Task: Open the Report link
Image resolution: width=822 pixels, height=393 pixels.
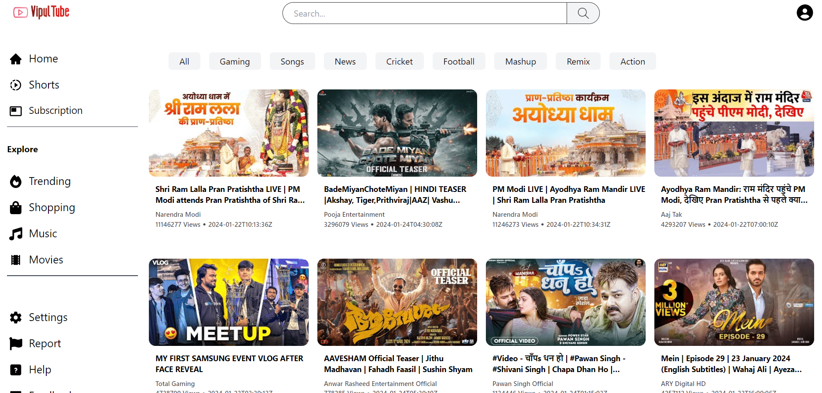Action: click(45, 344)
